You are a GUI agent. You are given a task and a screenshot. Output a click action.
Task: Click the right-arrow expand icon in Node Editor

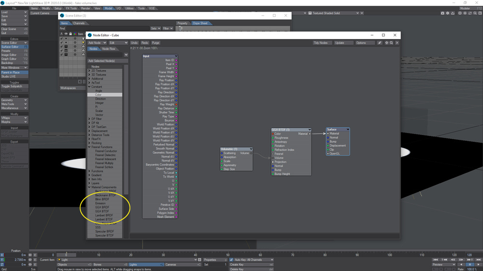pos(397,43)
